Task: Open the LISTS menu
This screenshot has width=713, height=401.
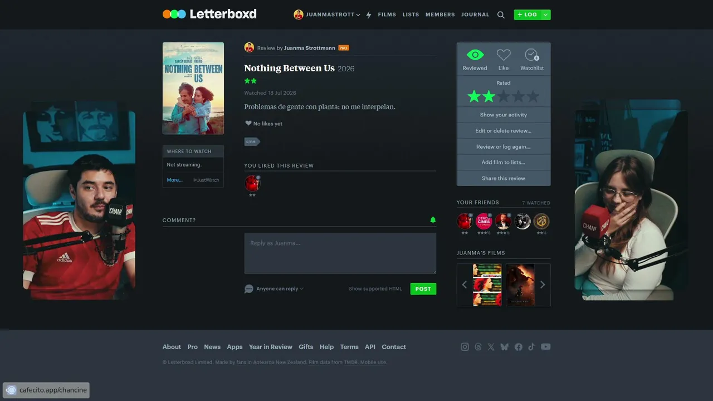Action: pos(411,14)
